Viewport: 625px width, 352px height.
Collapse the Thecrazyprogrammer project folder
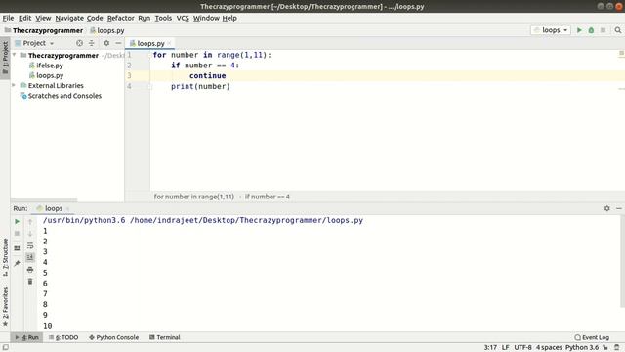[15, 55]
